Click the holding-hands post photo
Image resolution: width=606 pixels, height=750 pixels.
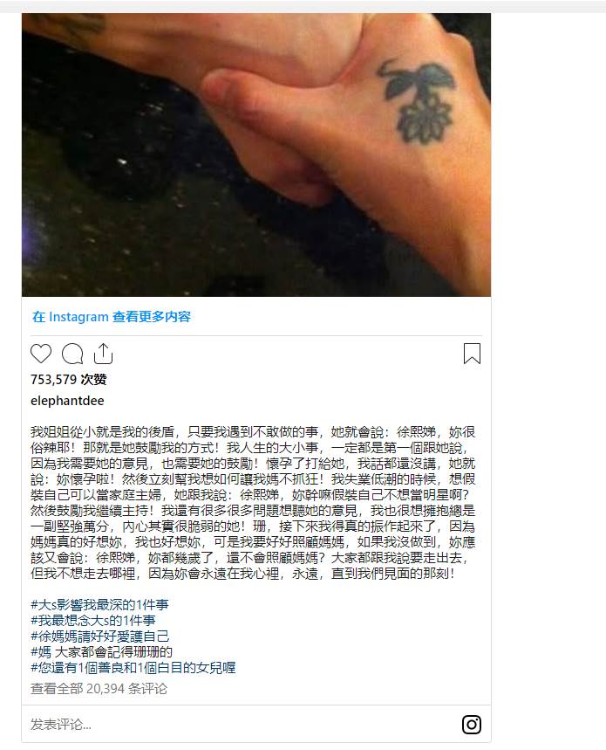coord(256,155)
